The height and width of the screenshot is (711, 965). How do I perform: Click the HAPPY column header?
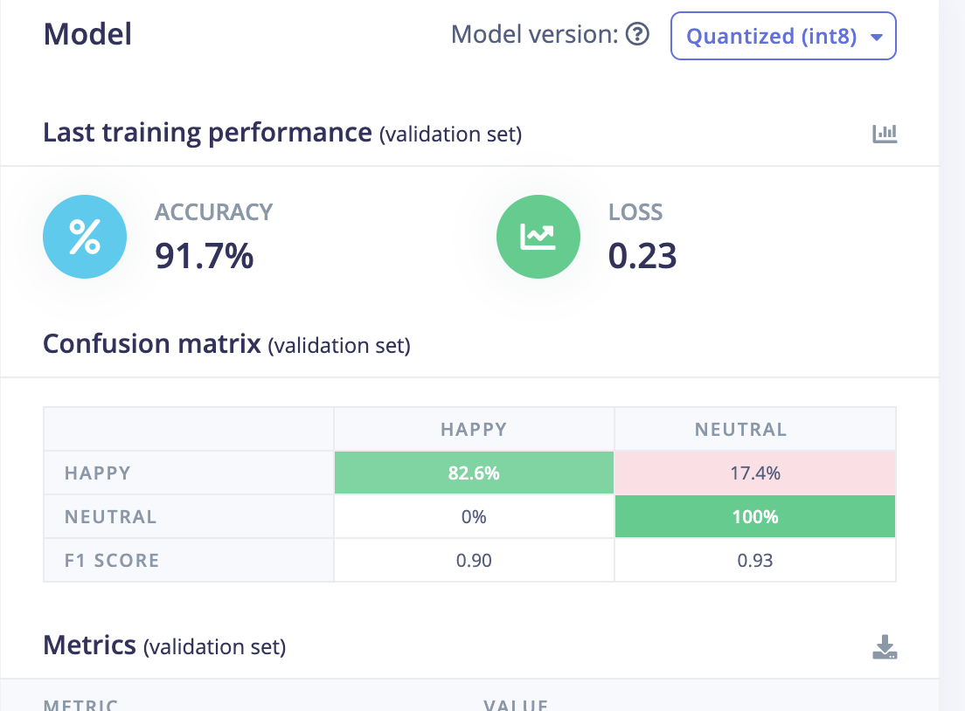click(474, 429)
